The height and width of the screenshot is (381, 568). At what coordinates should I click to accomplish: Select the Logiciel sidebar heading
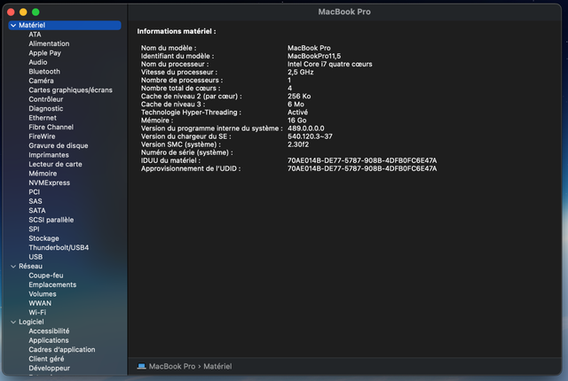(31, 323)
